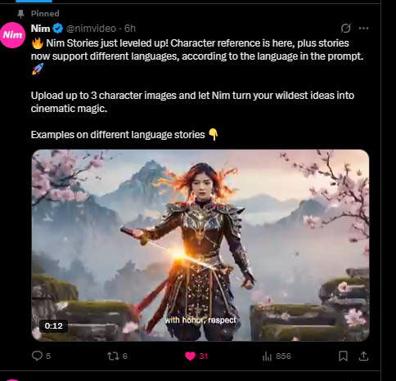396x381 pixels.
Task: Click the 0:12 video duration badge
Action: [53, 325]
